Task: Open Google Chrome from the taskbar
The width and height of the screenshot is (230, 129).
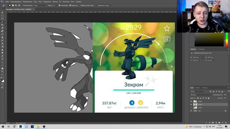Action: (x=15, y=126)
